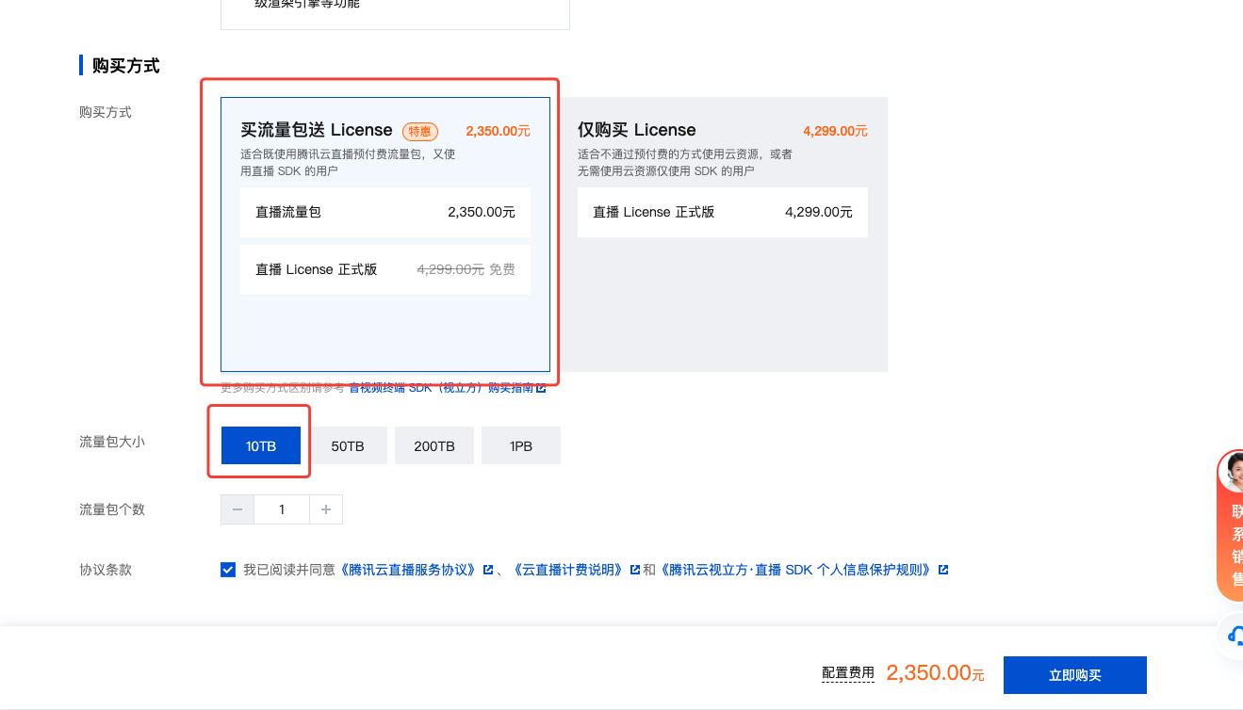The image size is (1243, 710).
Task: Open 《云直播计费说明》 link
Action: point(567,570)
